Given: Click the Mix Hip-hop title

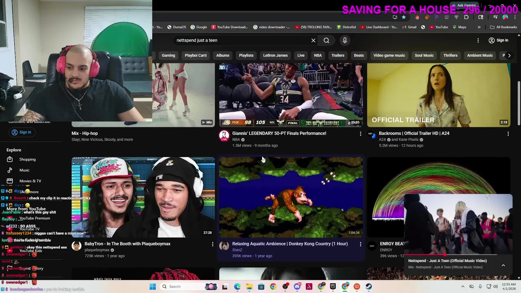Looking at the screenshot, I should (x=85, y=133).
